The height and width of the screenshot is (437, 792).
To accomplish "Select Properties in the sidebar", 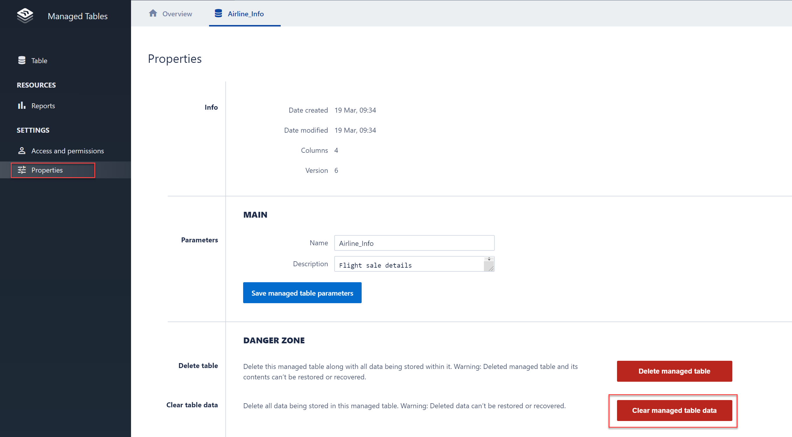I will pos(47,170).
